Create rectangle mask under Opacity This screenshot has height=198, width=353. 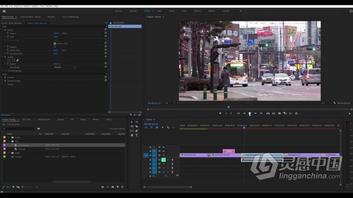[13, 60]
